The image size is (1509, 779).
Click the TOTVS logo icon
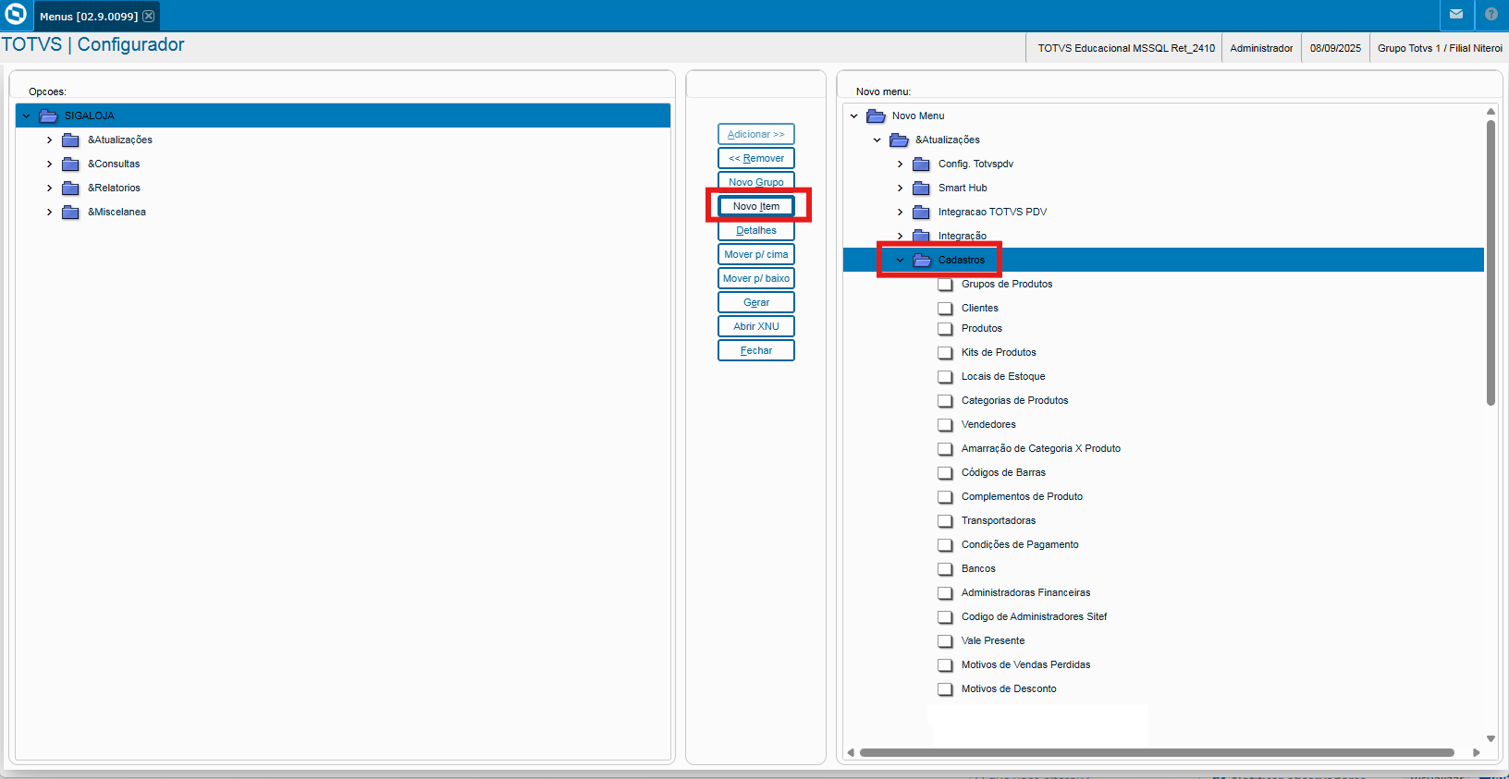(x=16, y=15)
